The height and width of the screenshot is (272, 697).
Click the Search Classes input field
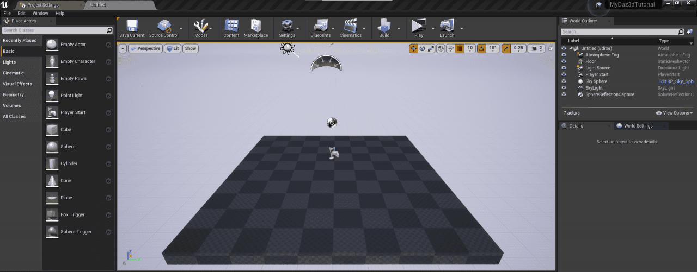tap(57, 30)
